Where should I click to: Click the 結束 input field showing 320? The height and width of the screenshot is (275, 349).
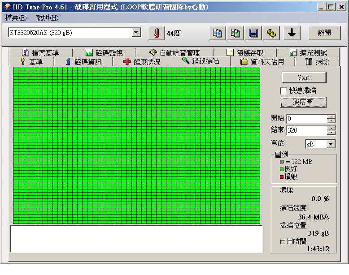coord(307,130)
